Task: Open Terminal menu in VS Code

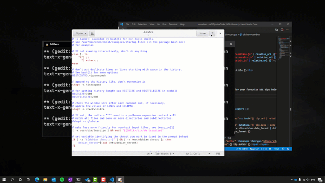Action: click(173, 24)
